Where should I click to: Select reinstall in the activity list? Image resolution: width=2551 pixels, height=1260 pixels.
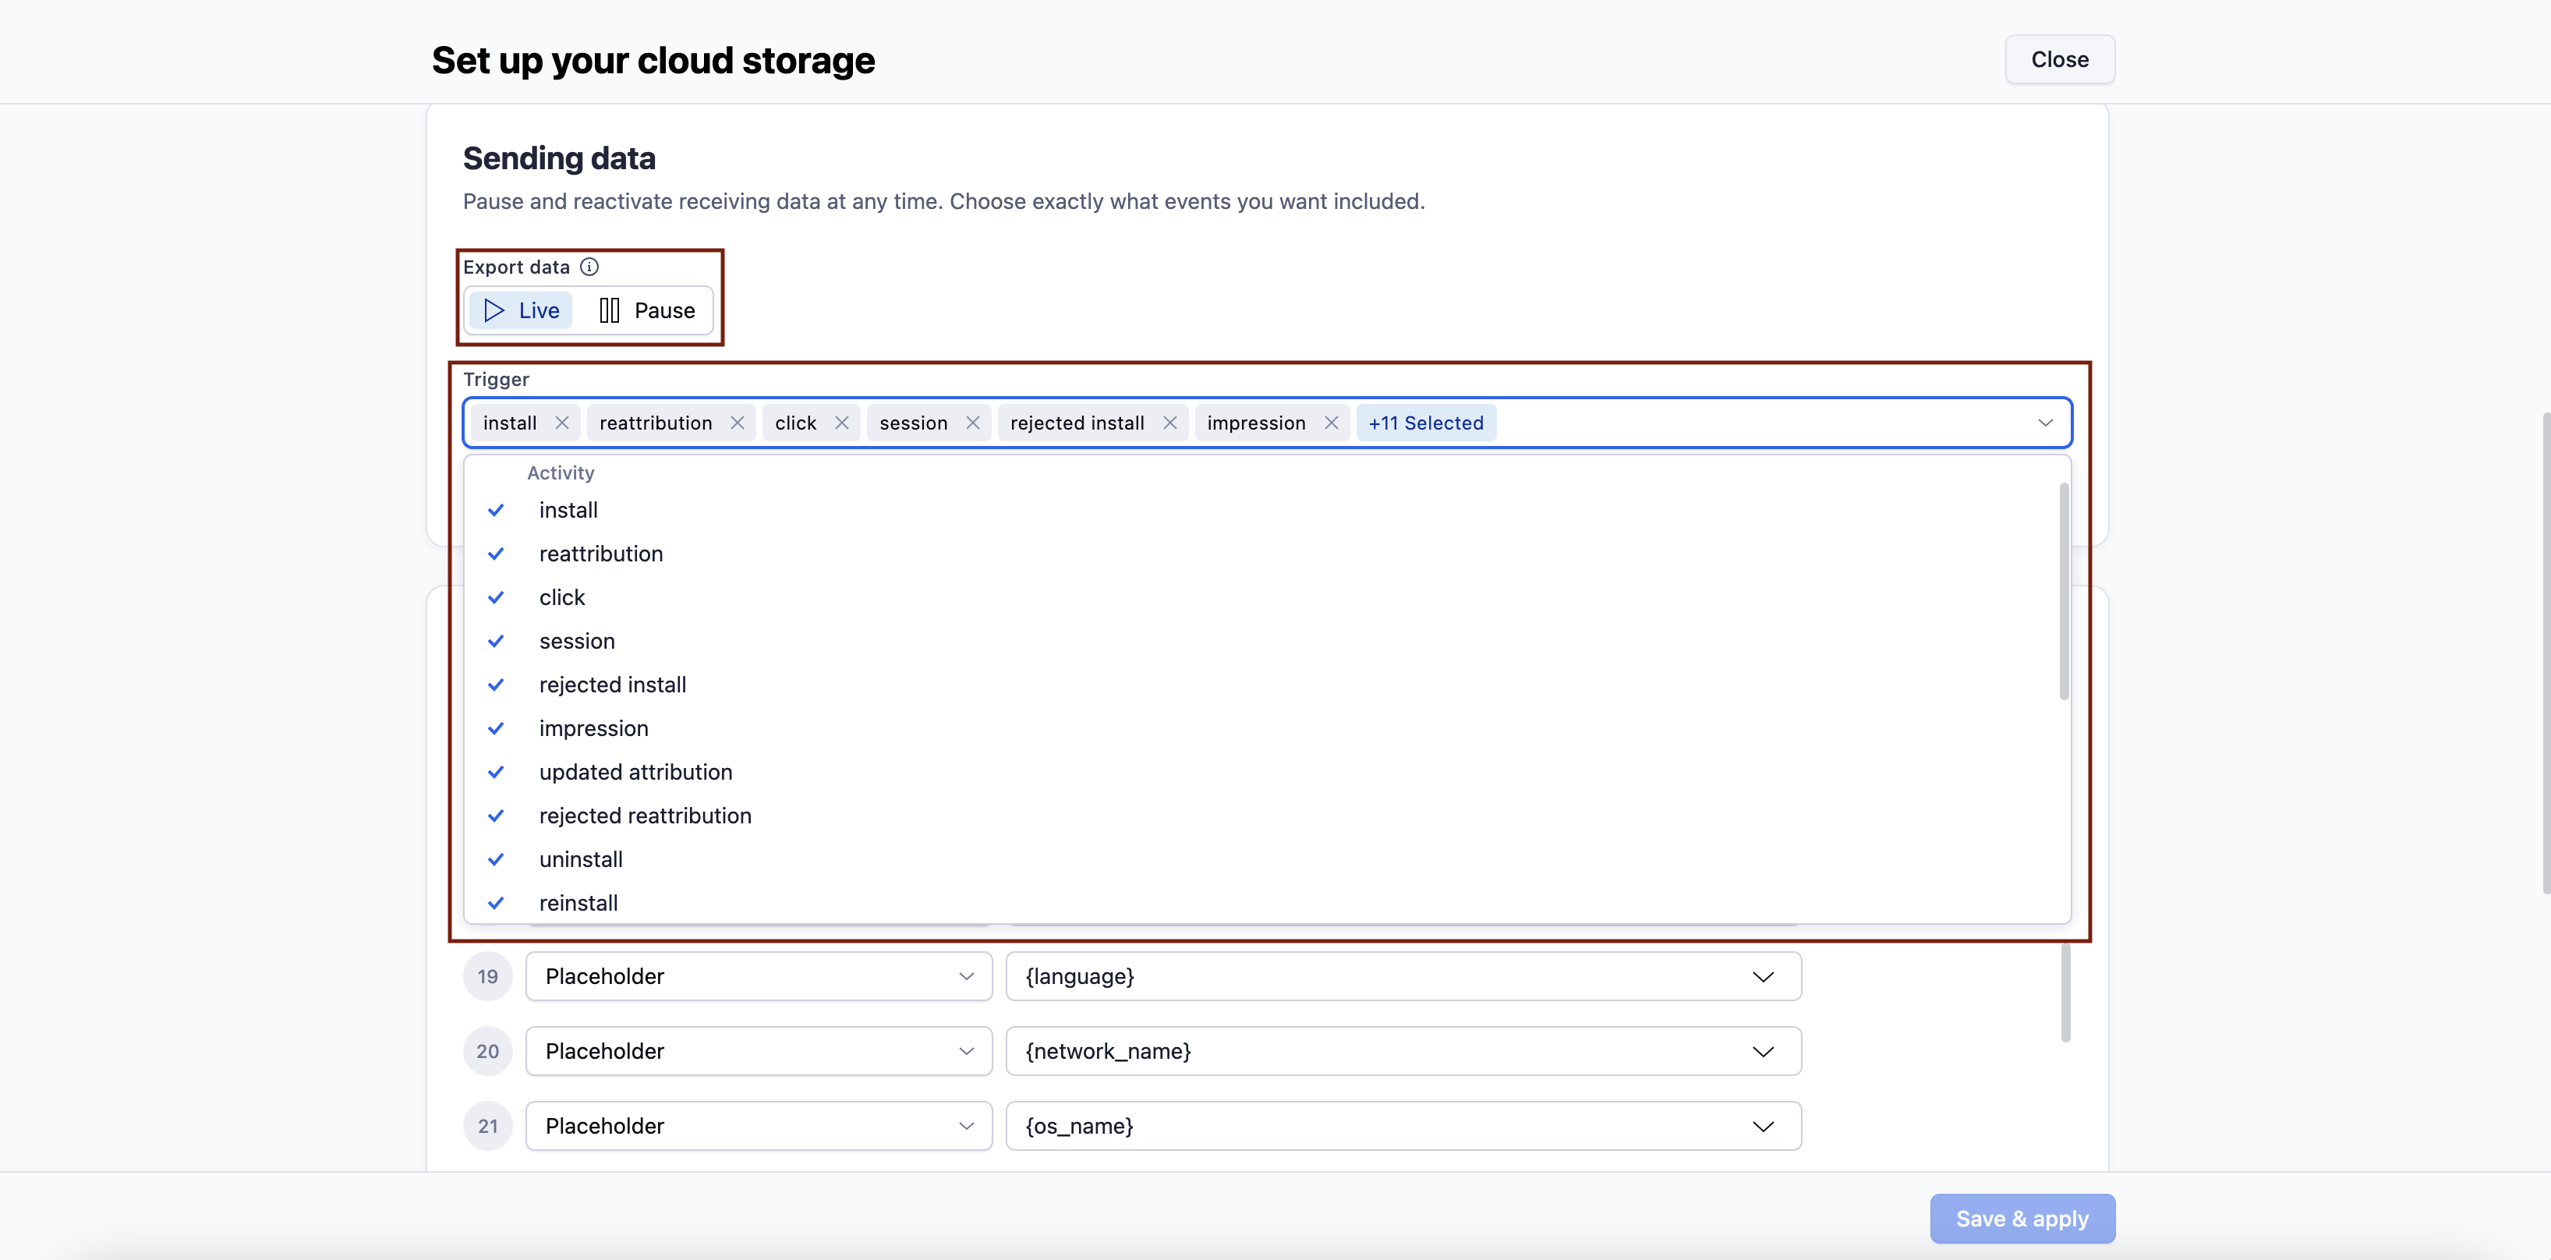pos(578,902)
